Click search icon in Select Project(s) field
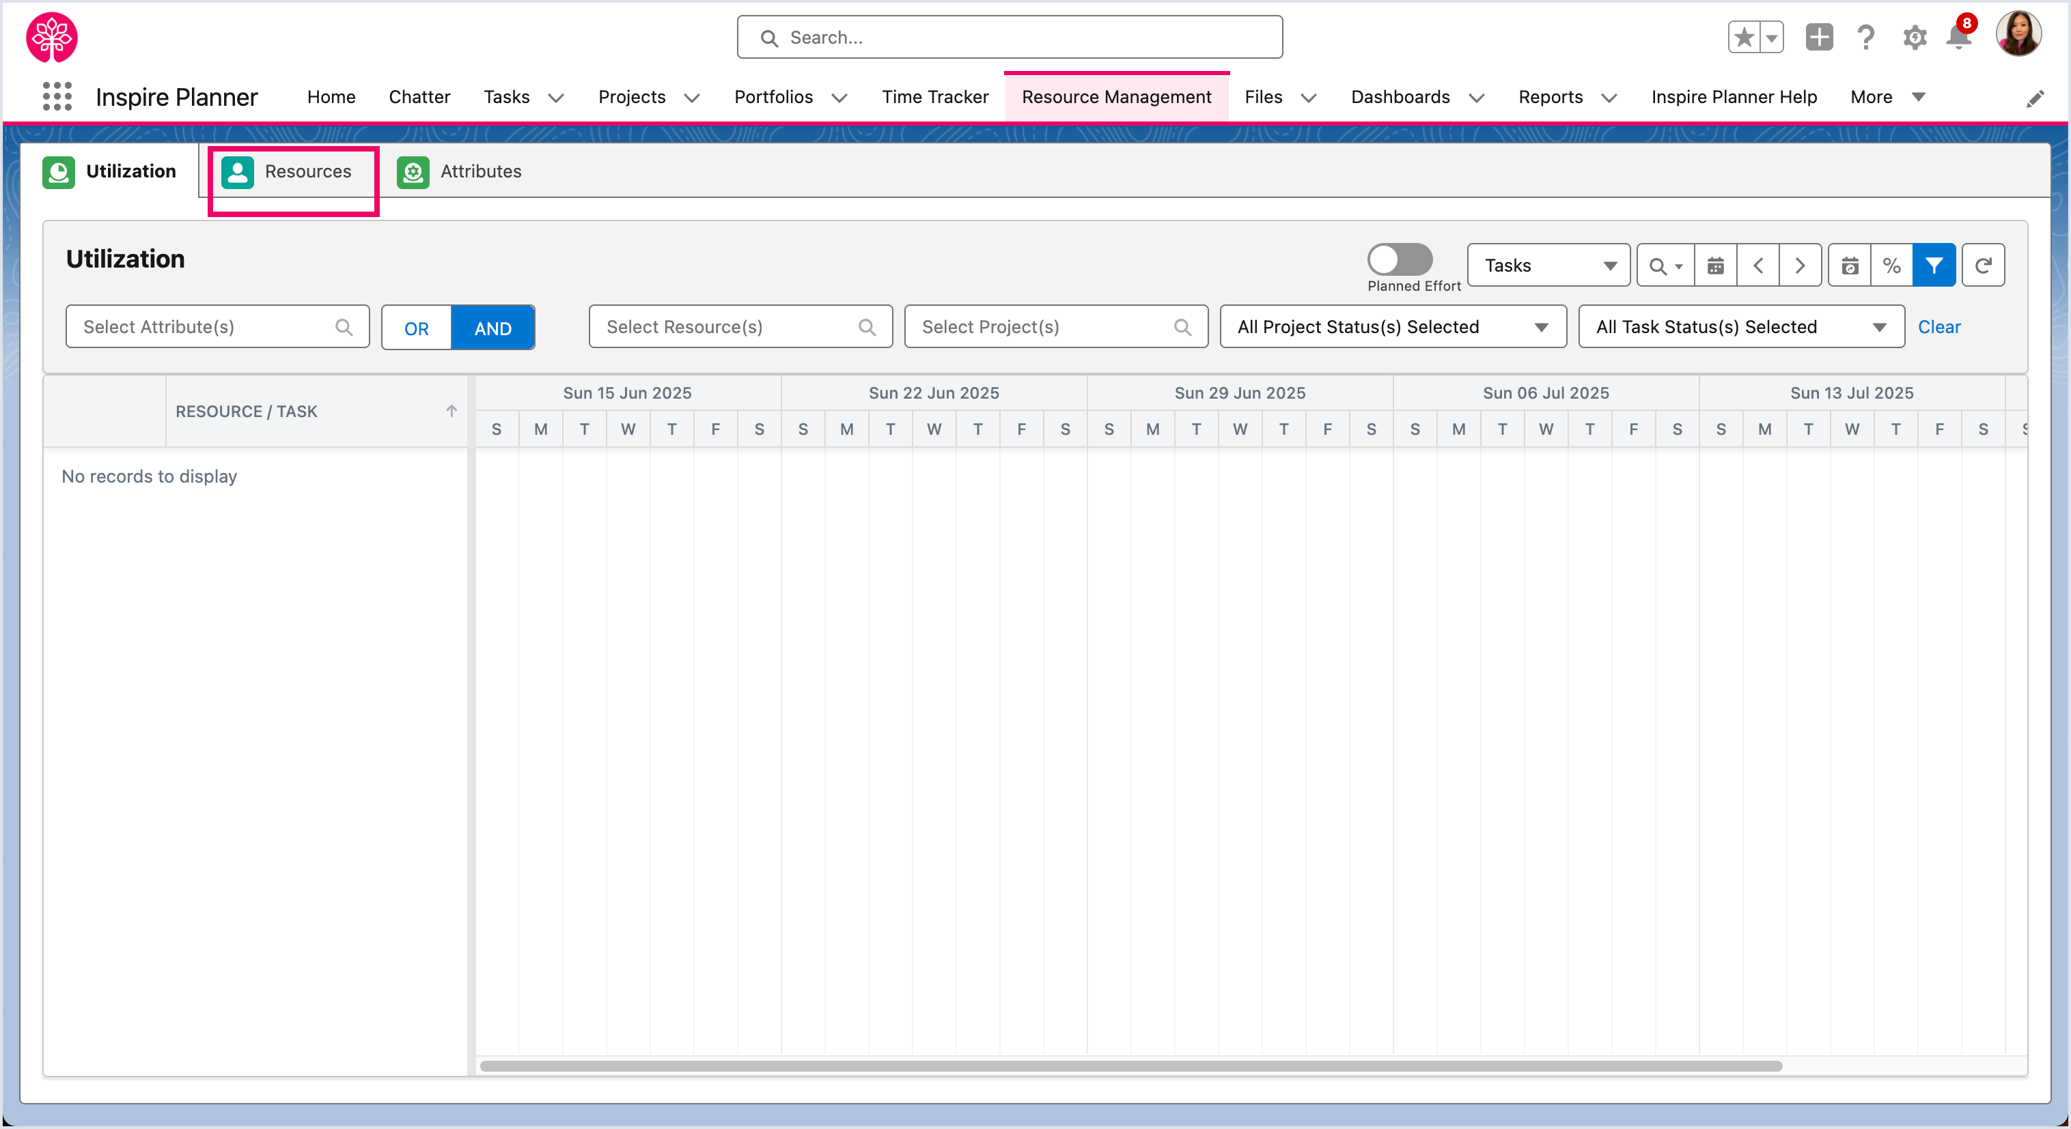The height and width of the screenshot is (1129, 2071). tap(1182, 327)
